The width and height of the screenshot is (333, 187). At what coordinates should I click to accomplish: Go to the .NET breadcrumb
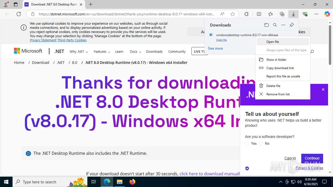(61, 63)
